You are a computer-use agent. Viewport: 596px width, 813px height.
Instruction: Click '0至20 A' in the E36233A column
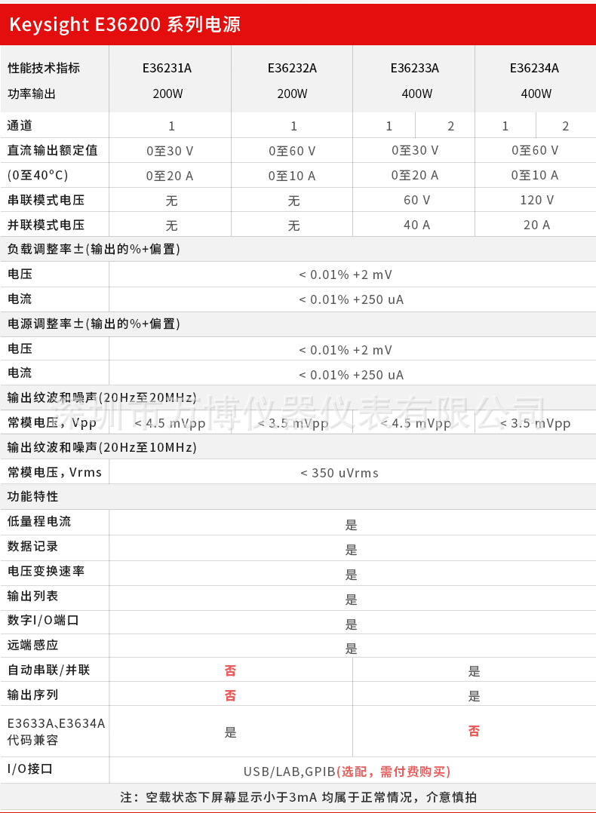(x=414, y=175)
